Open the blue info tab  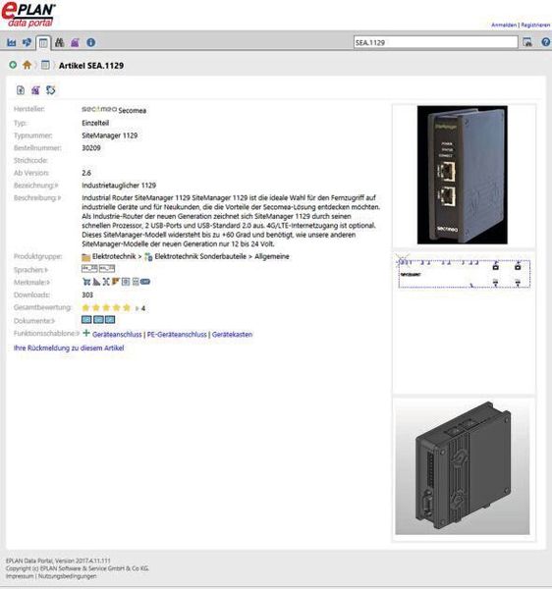click(90, 42)
